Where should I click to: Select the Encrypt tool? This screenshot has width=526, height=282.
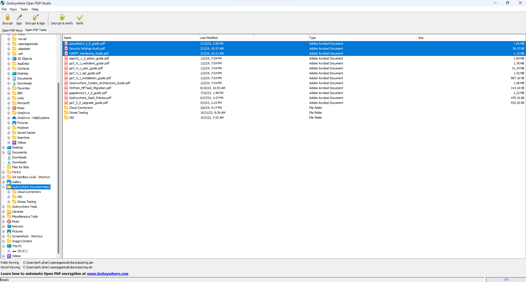[7, 19]
